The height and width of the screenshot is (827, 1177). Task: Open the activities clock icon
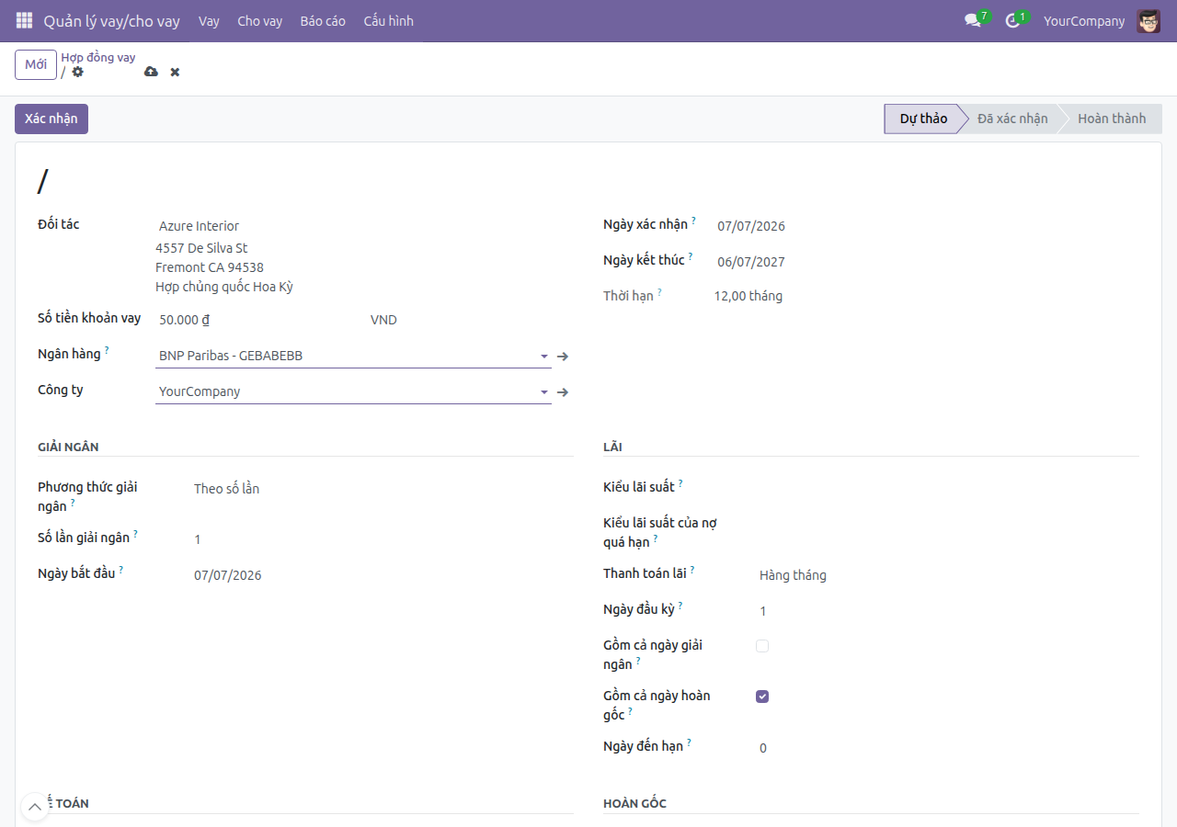[1013, 20]
